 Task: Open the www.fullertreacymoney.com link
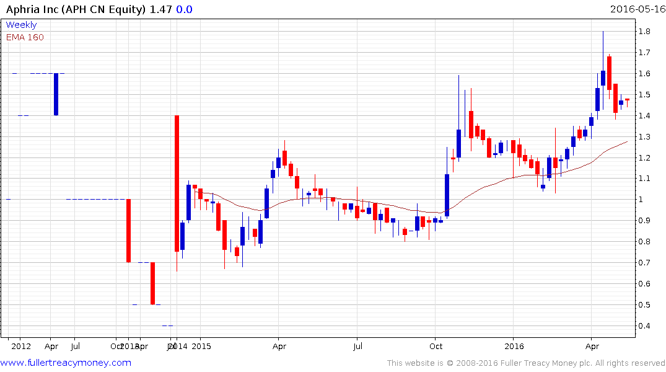pyautogui.click(x=66, y=363)
